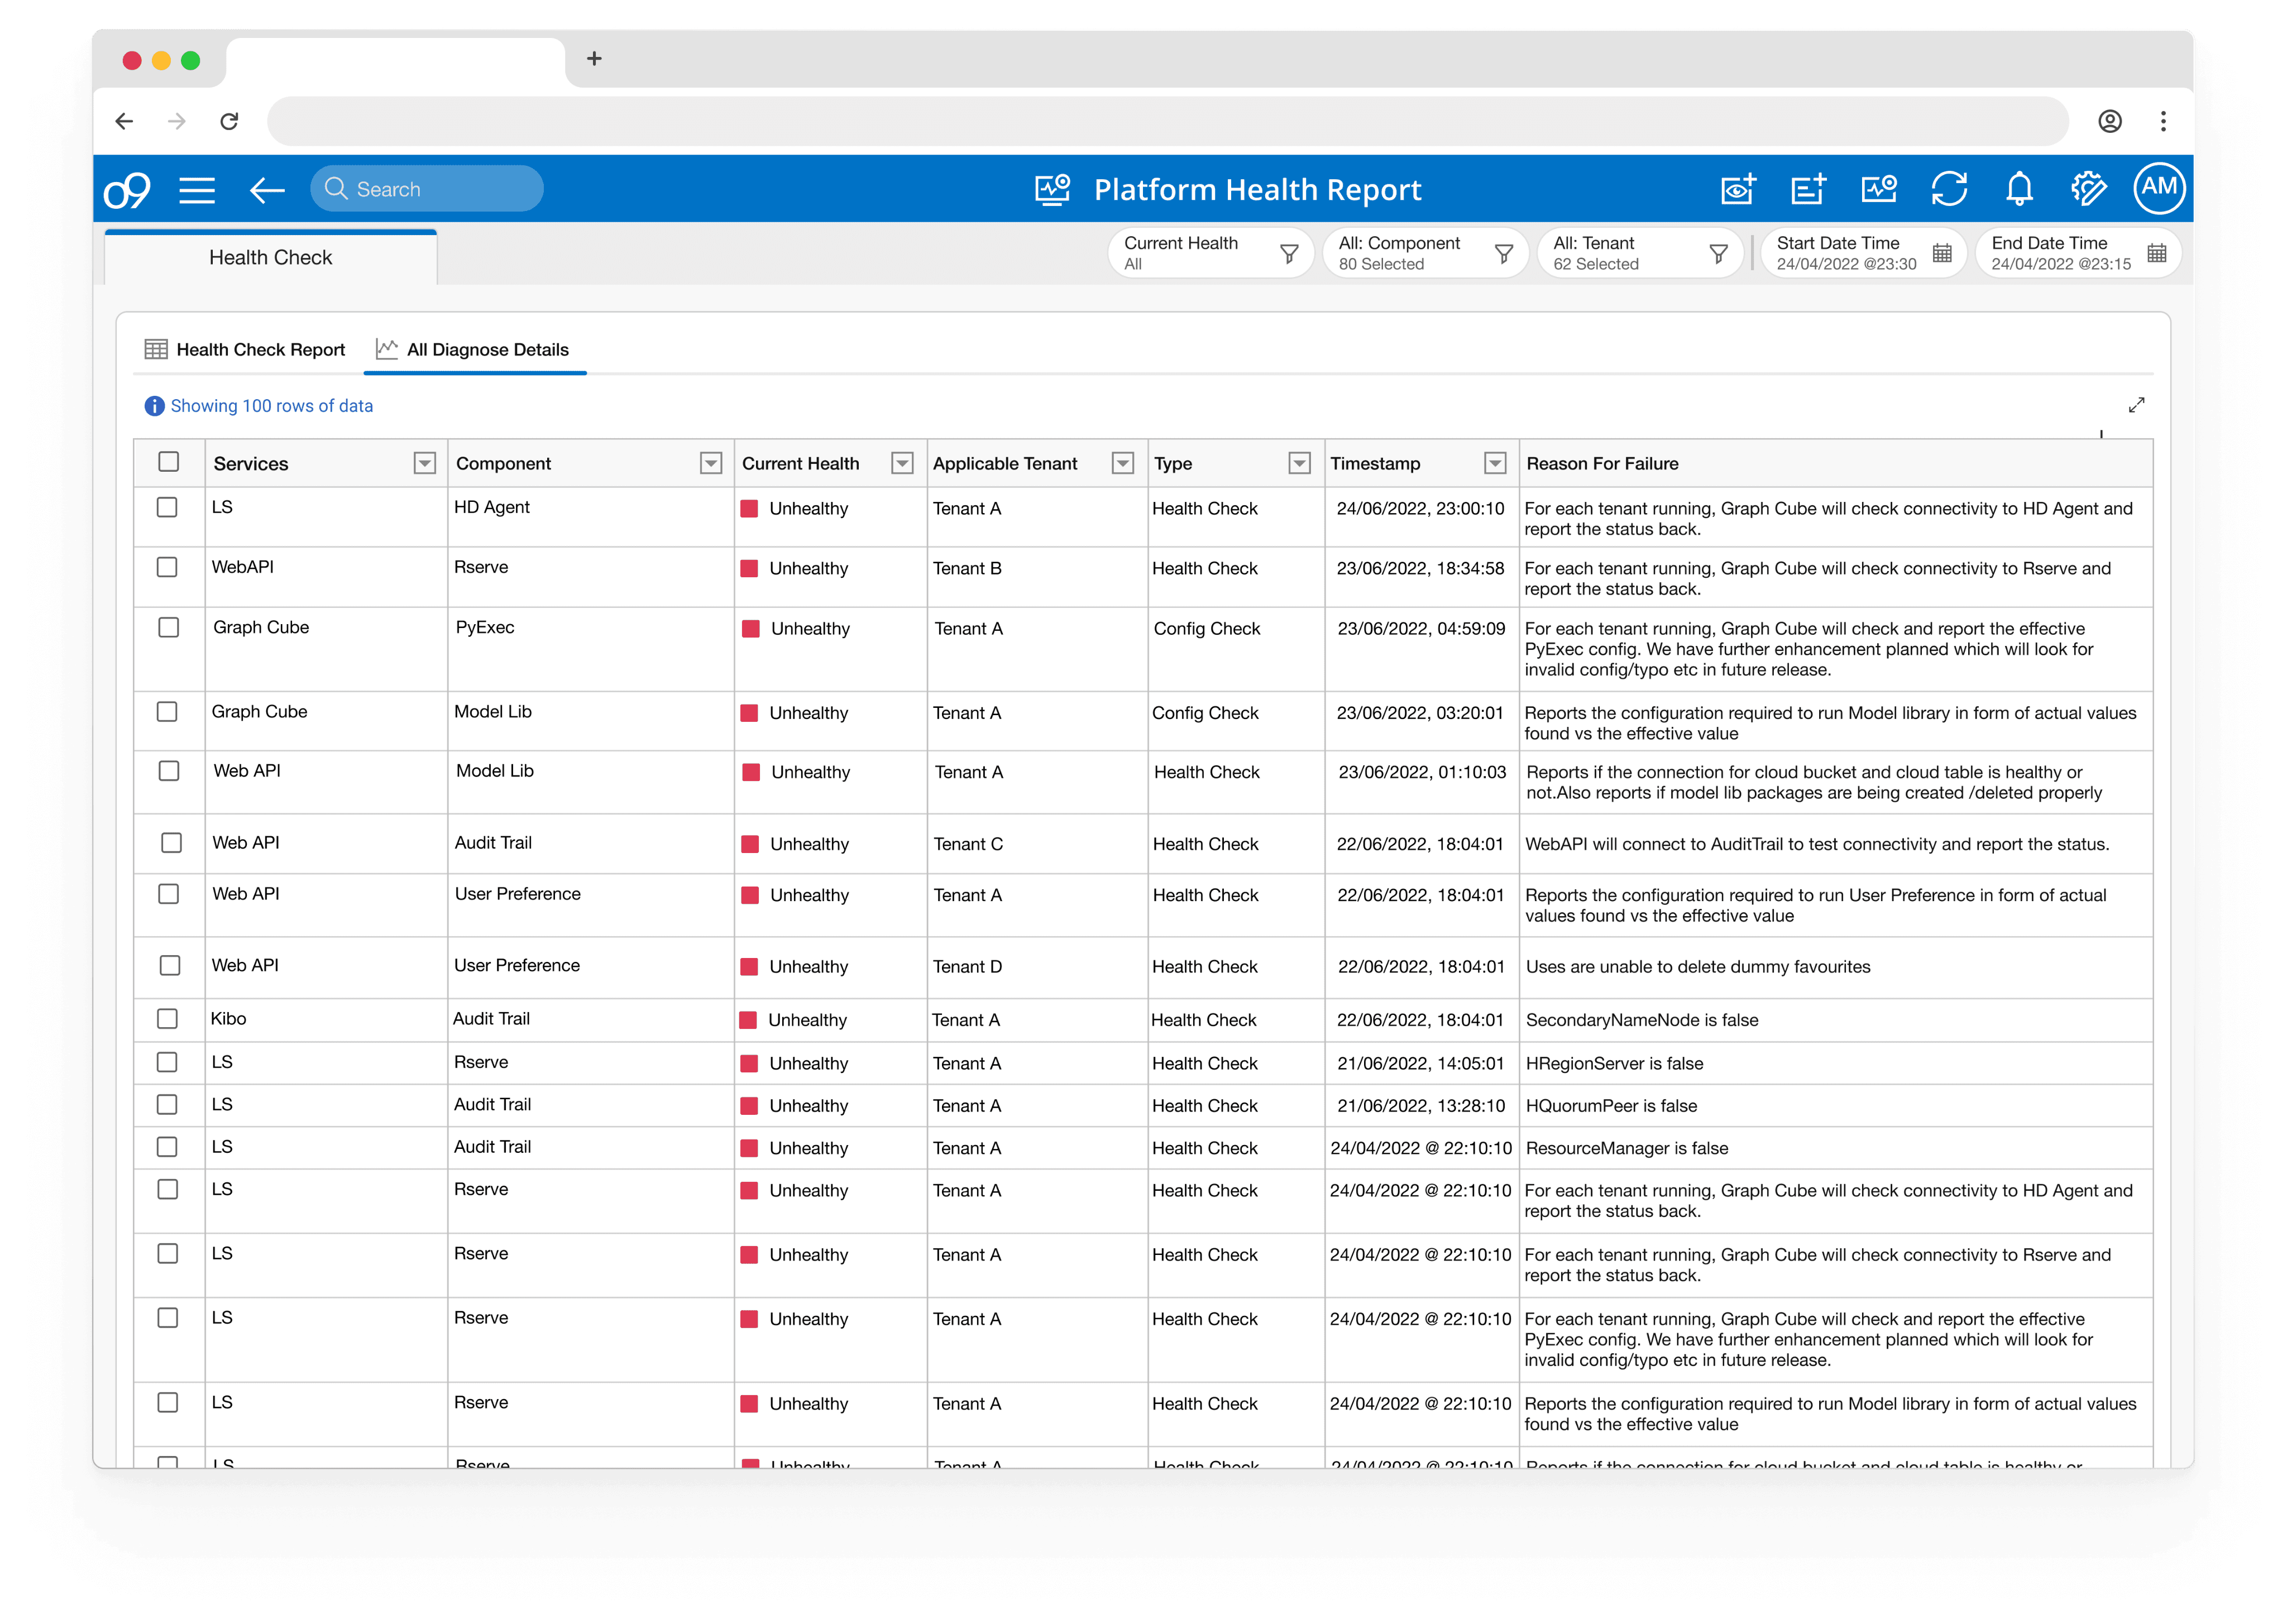Screen dimensions: 2287x1624
Task: Open the All: Tenant filter funnel
Action: click(x=1718, y=254)
